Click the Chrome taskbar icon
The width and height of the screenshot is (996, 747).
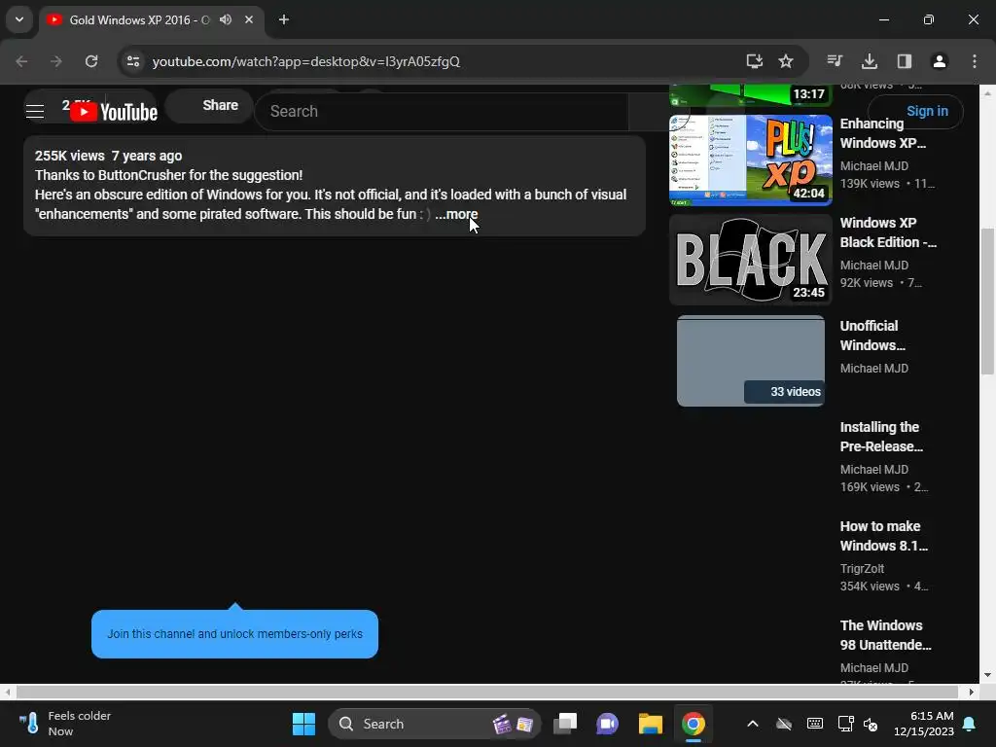pos(693,724)
